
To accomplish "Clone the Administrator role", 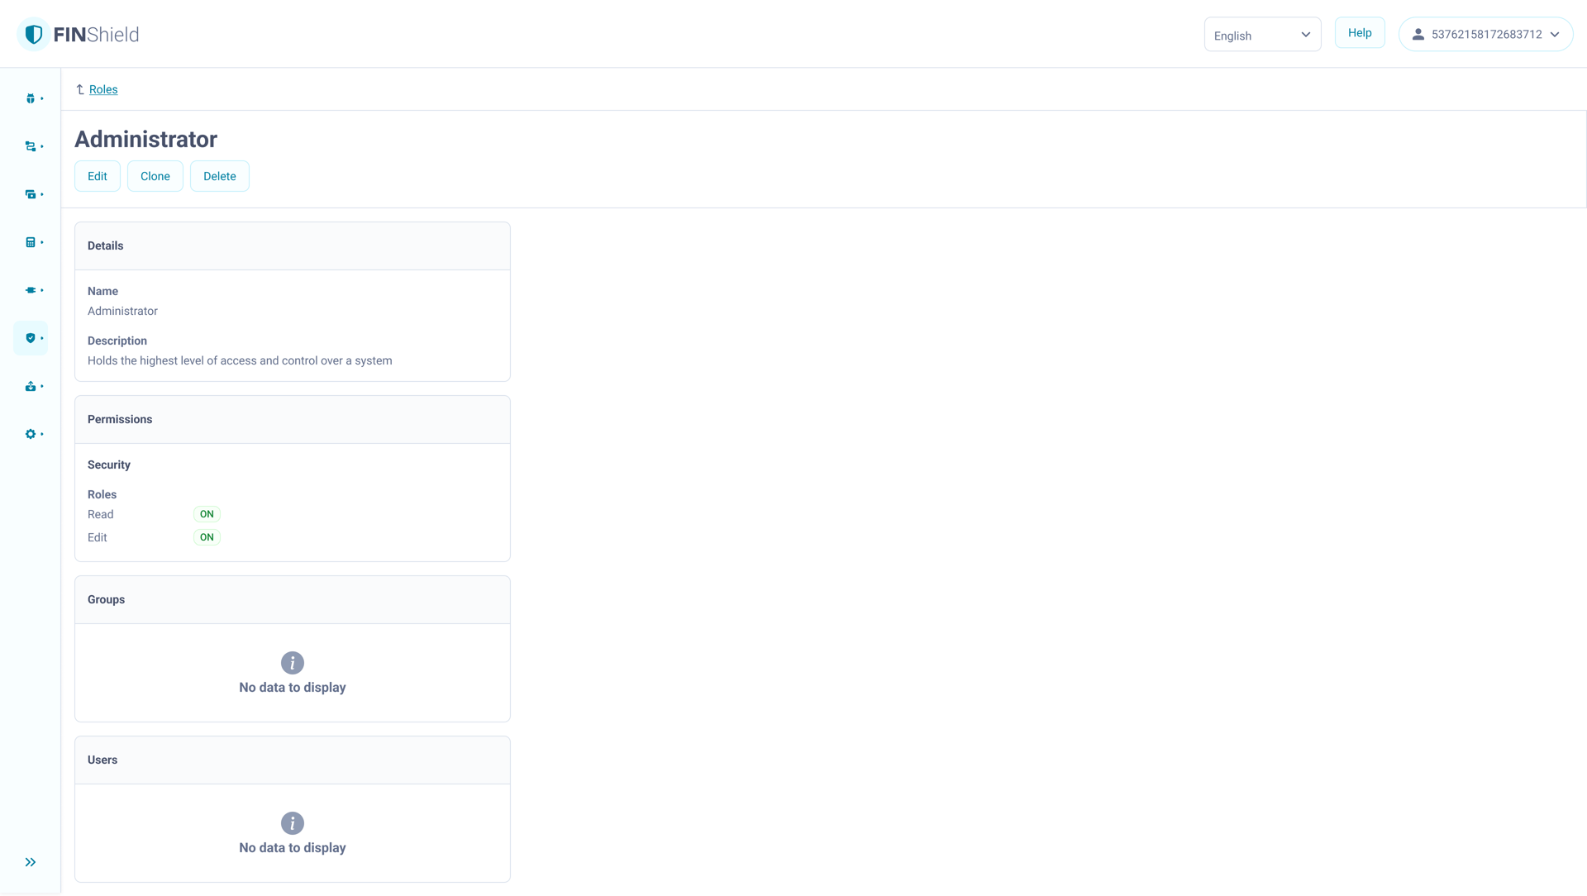I will click(155, 176).
